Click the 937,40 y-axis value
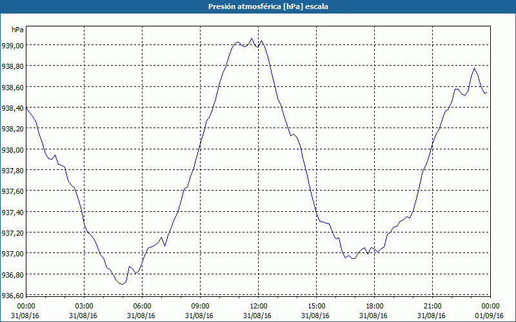Screen dimensions: 516x322 [x=12, y=213]
